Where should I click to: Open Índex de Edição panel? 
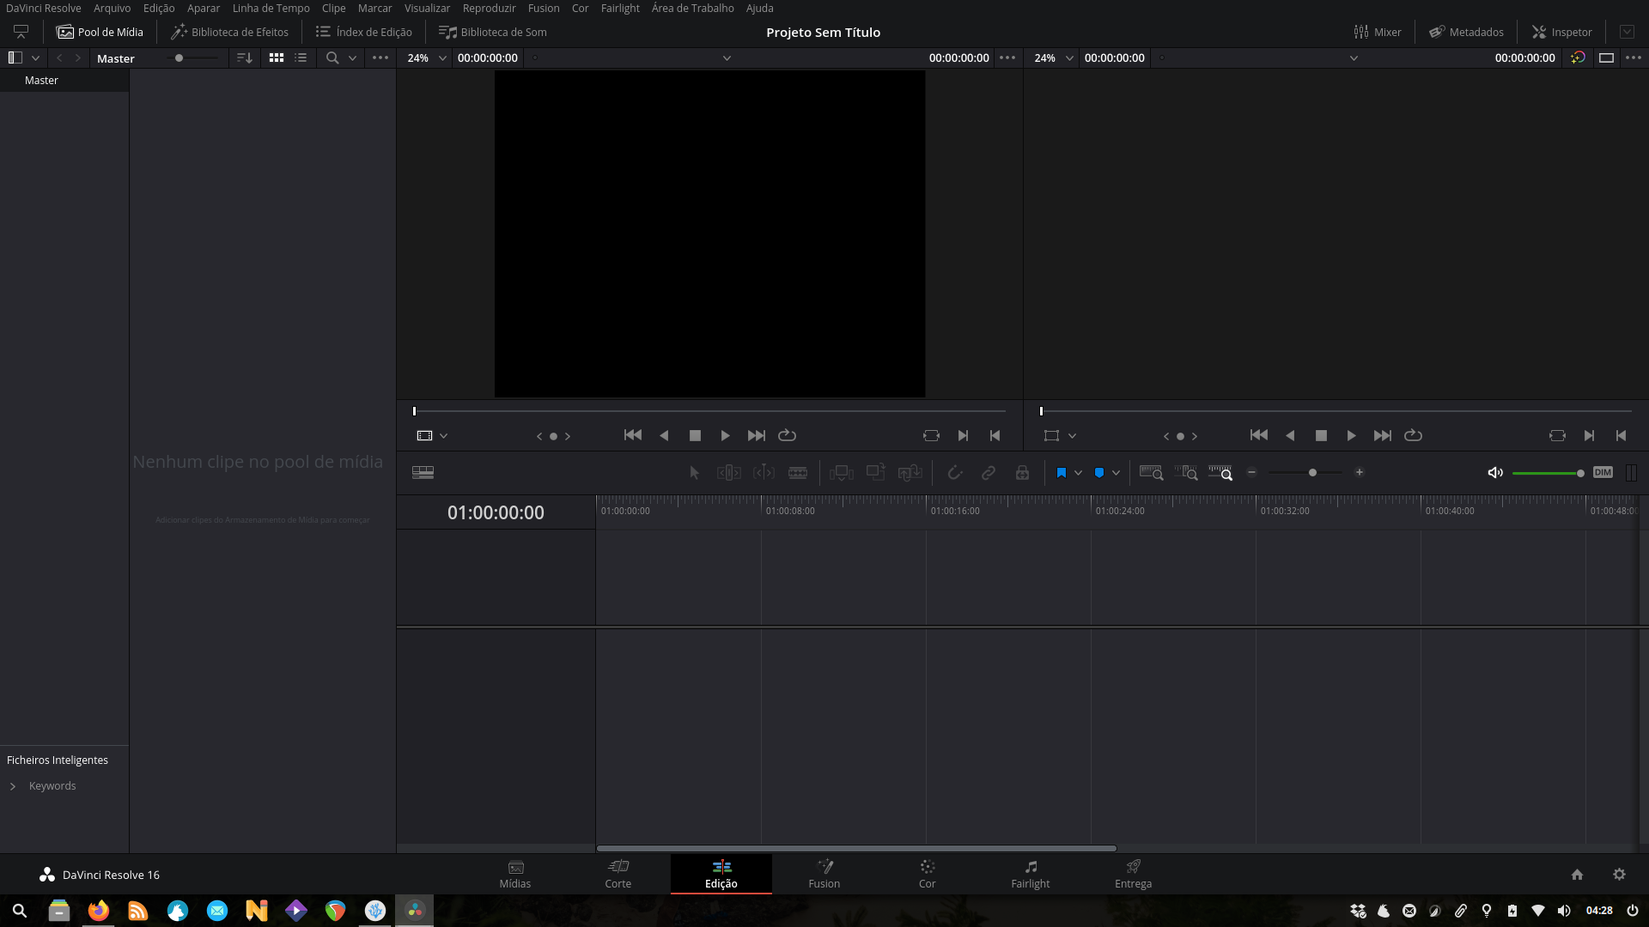363,32
